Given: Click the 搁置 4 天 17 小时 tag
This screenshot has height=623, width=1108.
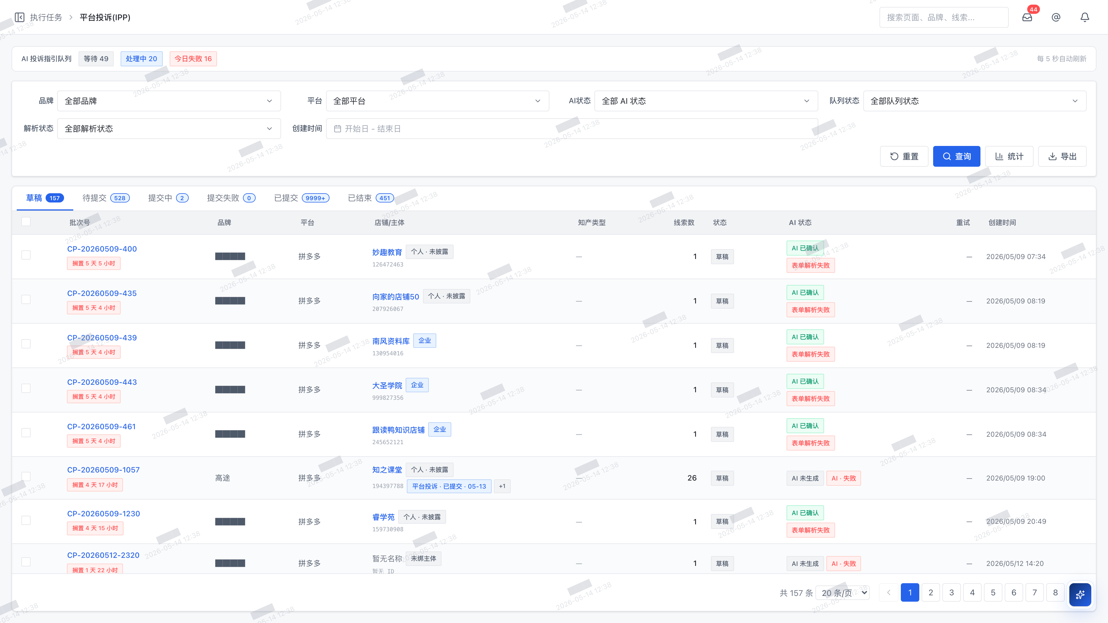Looking at the screenshot, I should point(95,485).
